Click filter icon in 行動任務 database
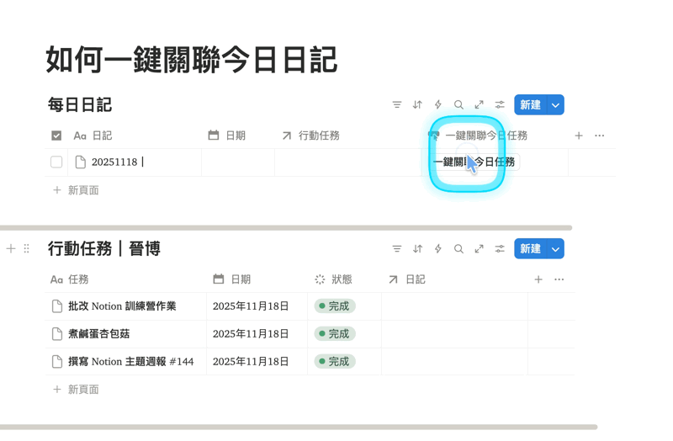Screen dimensions: 673x441 396,249
